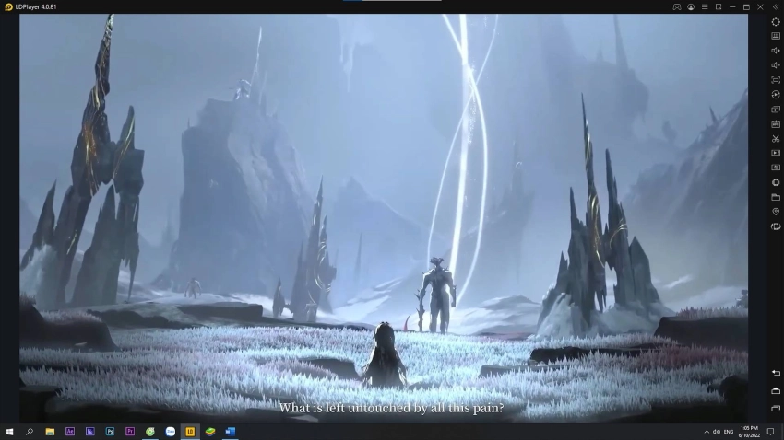This screenshot has height=440, width=784.
Task: Open the multi-instance manager icon
Action: (x=776, y=110)
